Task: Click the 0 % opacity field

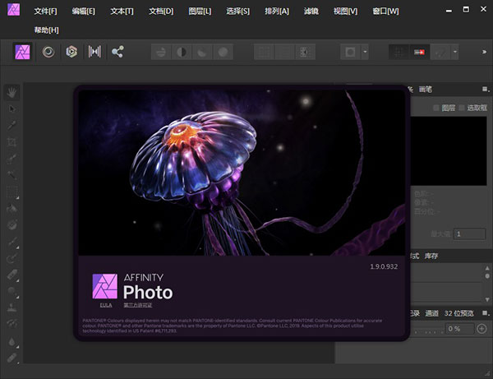Action: click(x=460, y=329)
